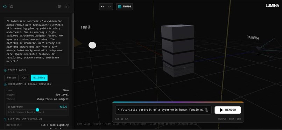Select the building model in the viewport
Image resolution: width=282 pixels, height=130 pixels.
178,51
